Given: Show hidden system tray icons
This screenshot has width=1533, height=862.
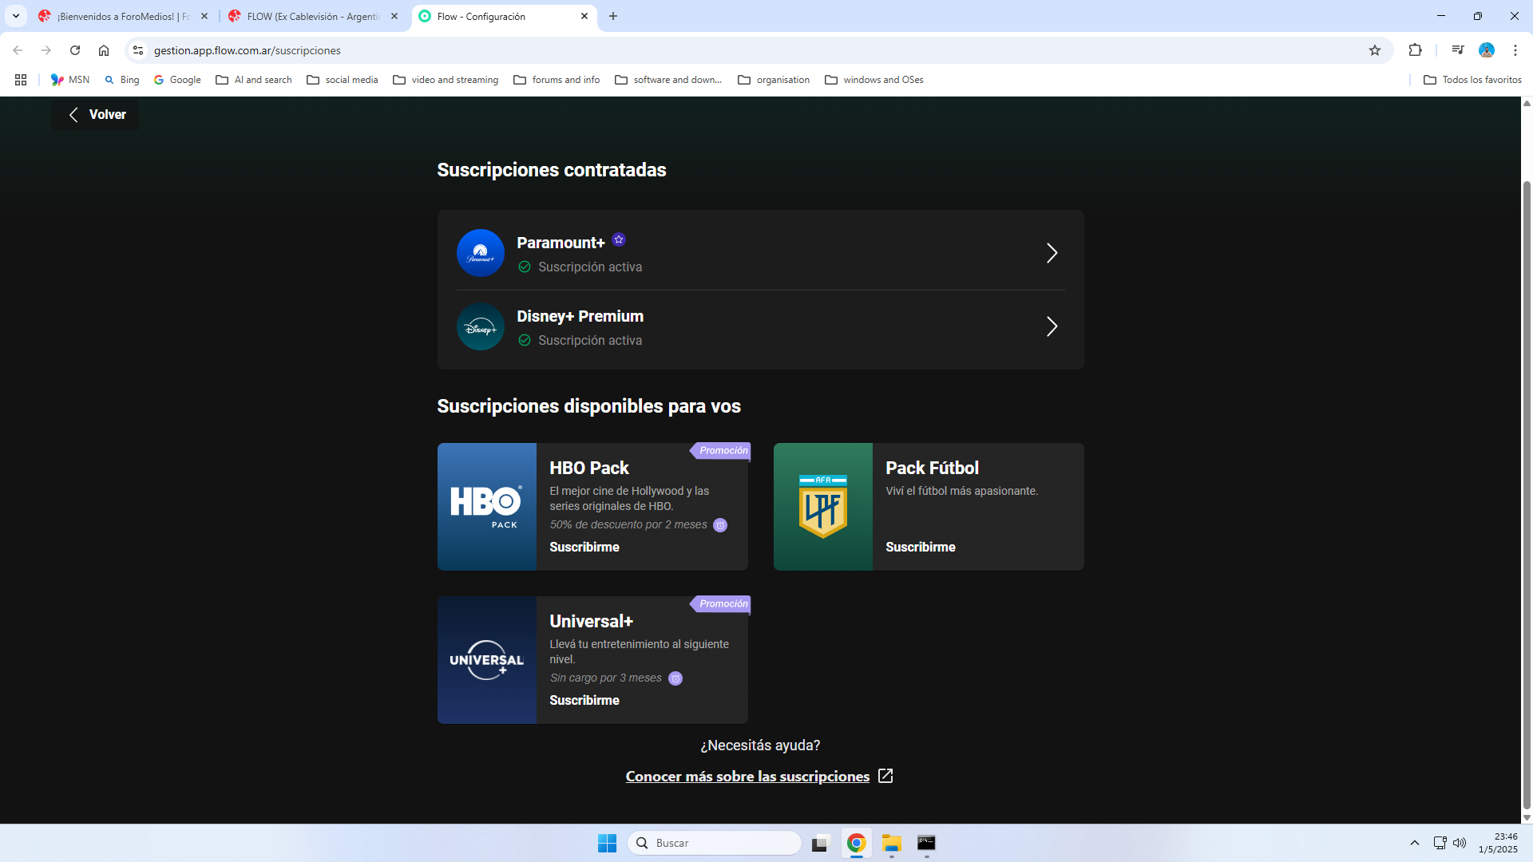Looking at the screenshot, I should click(x=1415, y=843).
